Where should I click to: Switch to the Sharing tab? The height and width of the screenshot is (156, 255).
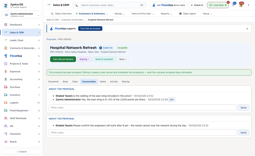pos(126,81)
